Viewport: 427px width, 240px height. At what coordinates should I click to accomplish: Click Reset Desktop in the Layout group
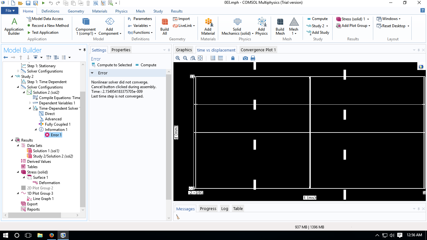[394, 26]
